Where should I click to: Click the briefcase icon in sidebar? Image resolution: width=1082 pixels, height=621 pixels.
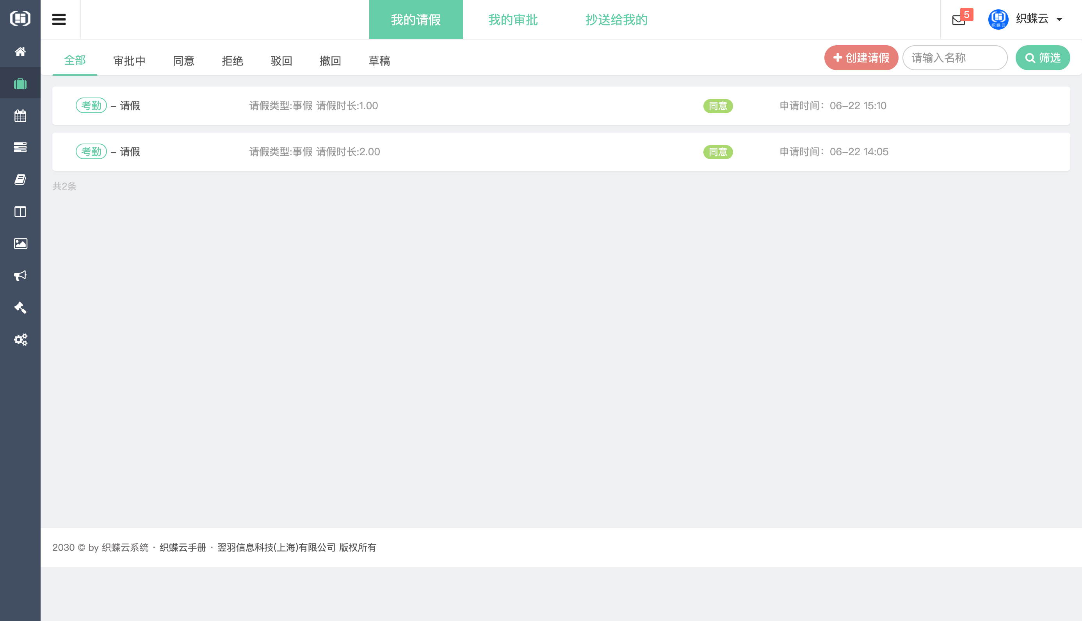click(x=20, y=83)
